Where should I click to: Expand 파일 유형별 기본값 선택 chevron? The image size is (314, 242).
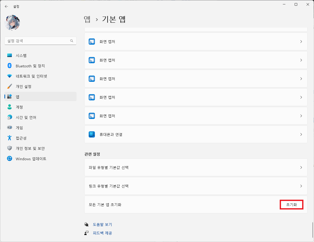click(x=301, y=167)
